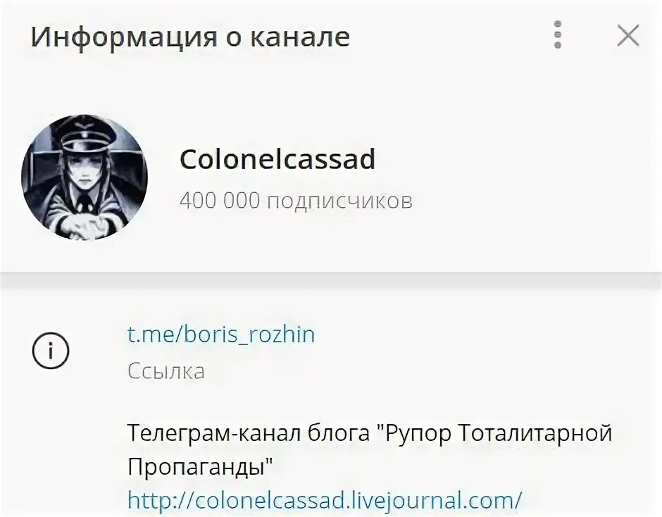Open the Colonelcassad channel avatar photo
This screenshot has width=662, height=517.
point(85,177)
